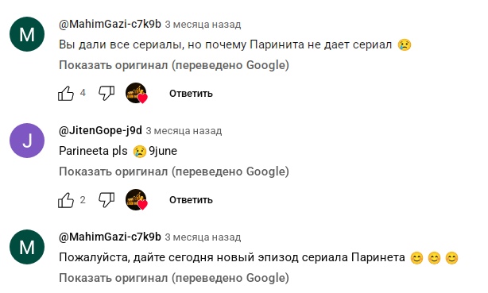Viewport: 488px width, 293px height.
Task: Show original text of JitenGope's comment
Action: [174, 172]
